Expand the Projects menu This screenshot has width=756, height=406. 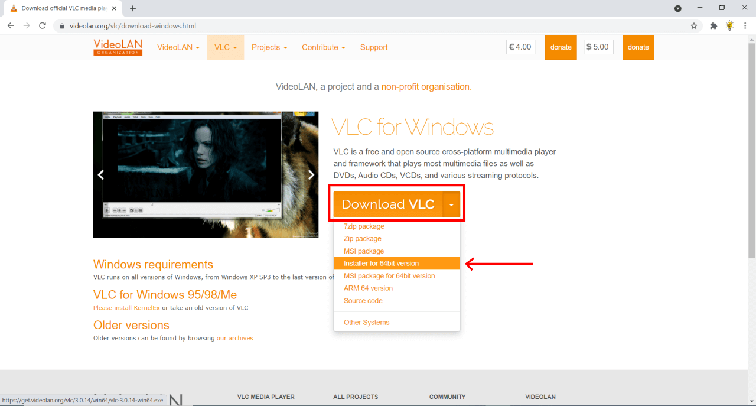coord(269,47)
